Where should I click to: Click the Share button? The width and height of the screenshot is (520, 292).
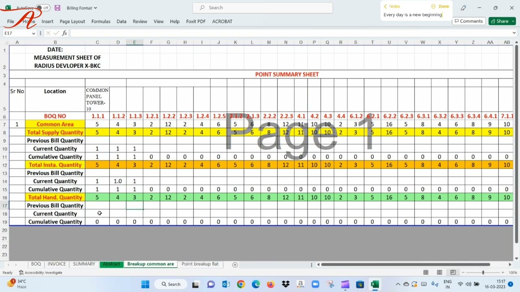[502, 21]
